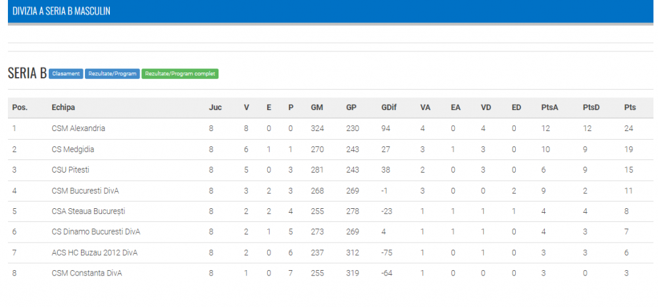Viewport: 658px width, 307px height.
Task: Click the Juc column header
Action: click(215, 107)
